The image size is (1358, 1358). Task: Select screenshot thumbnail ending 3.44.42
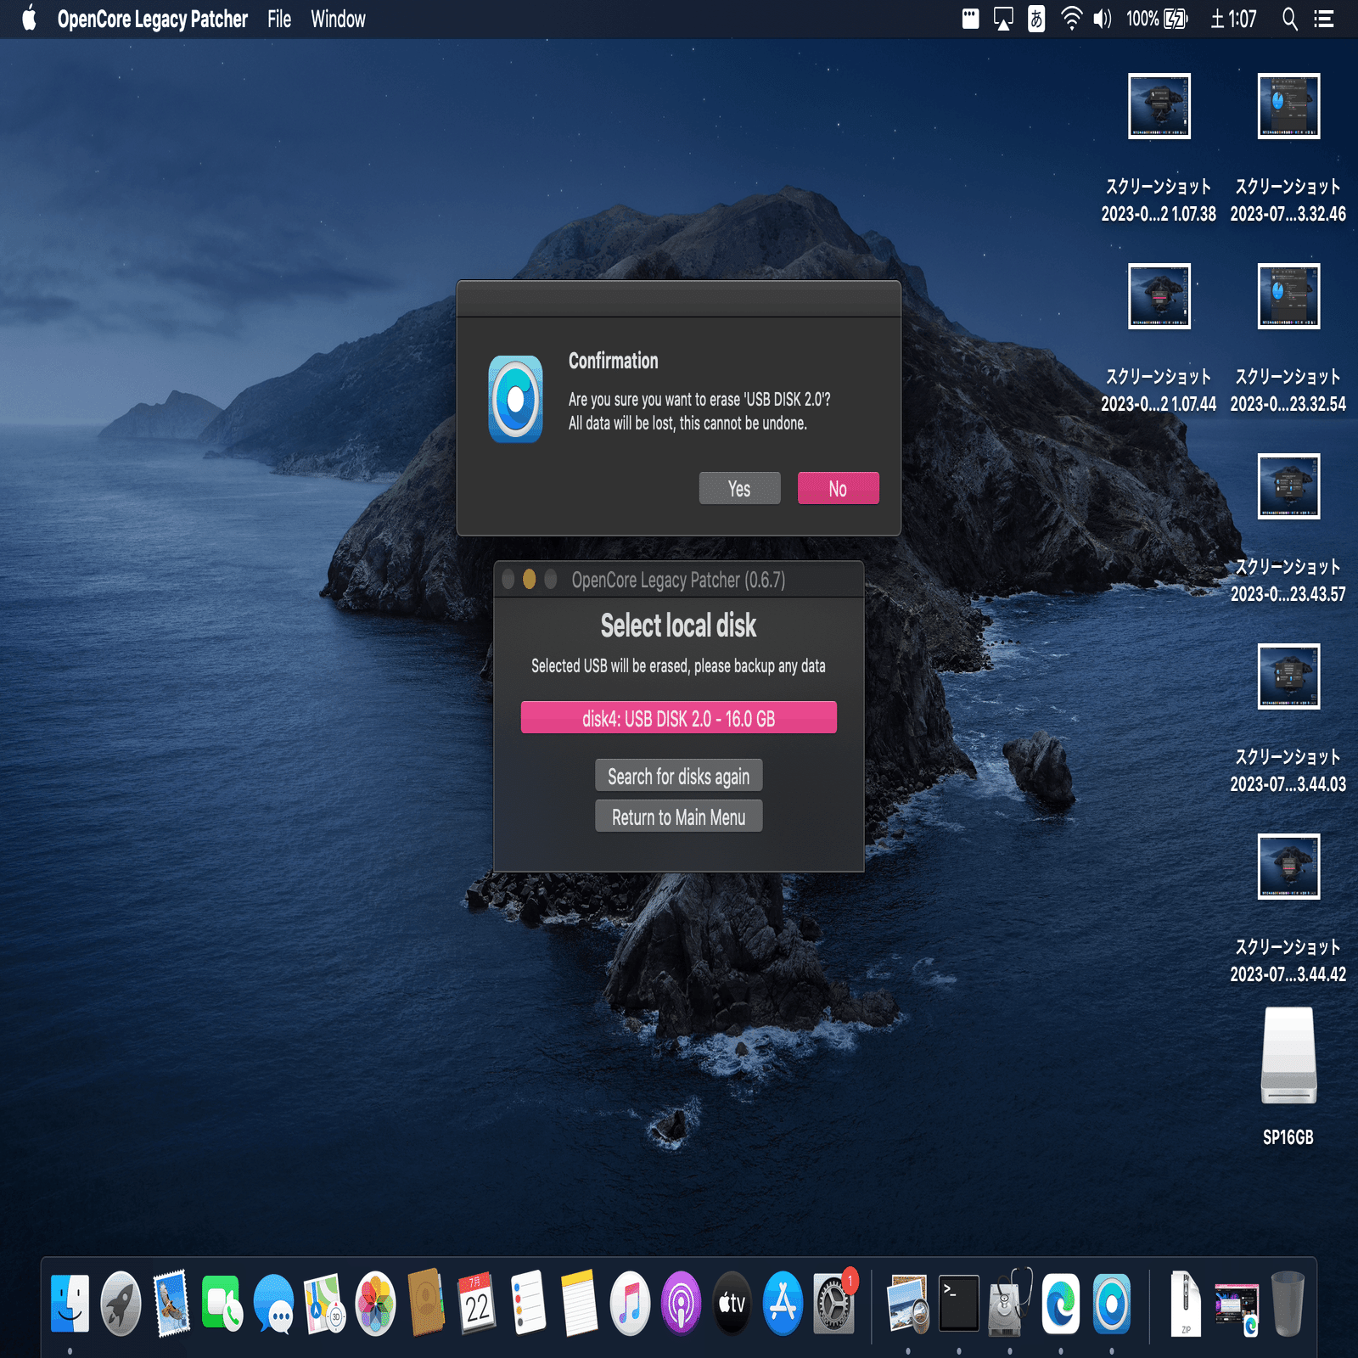[1288, 867]
